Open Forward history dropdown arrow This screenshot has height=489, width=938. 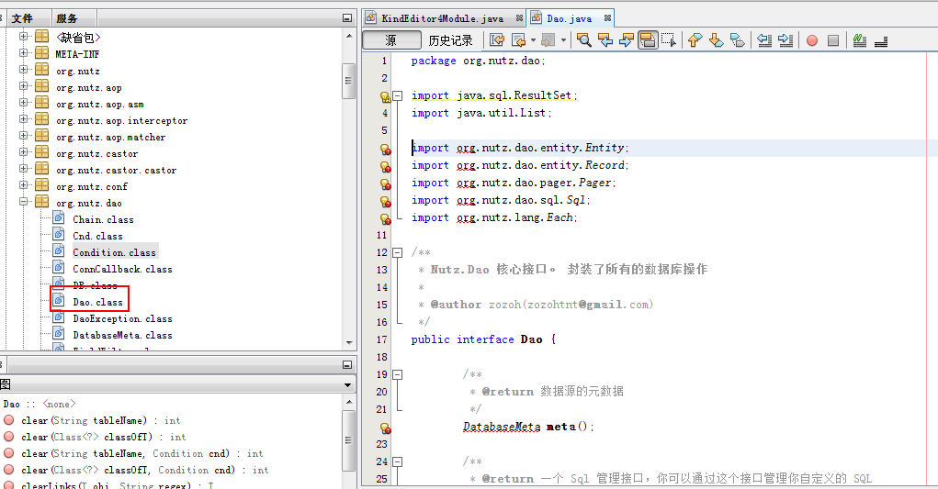pos(563,40)
